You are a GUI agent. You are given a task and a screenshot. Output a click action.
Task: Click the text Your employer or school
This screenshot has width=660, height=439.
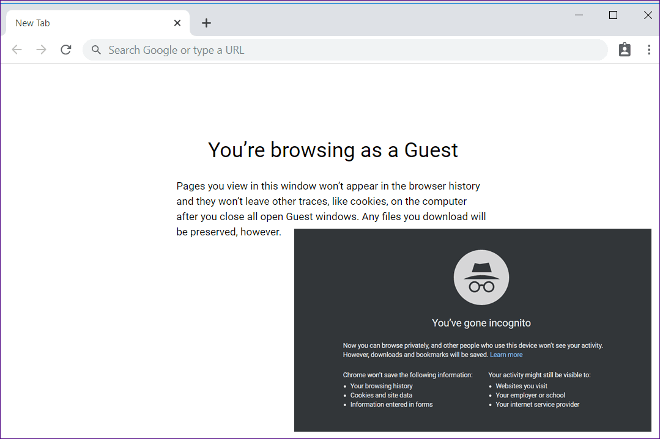[530, 395]
